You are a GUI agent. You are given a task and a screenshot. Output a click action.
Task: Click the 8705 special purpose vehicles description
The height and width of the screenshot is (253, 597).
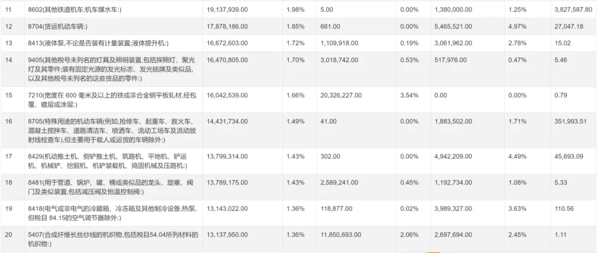click(x=113, y=131)
